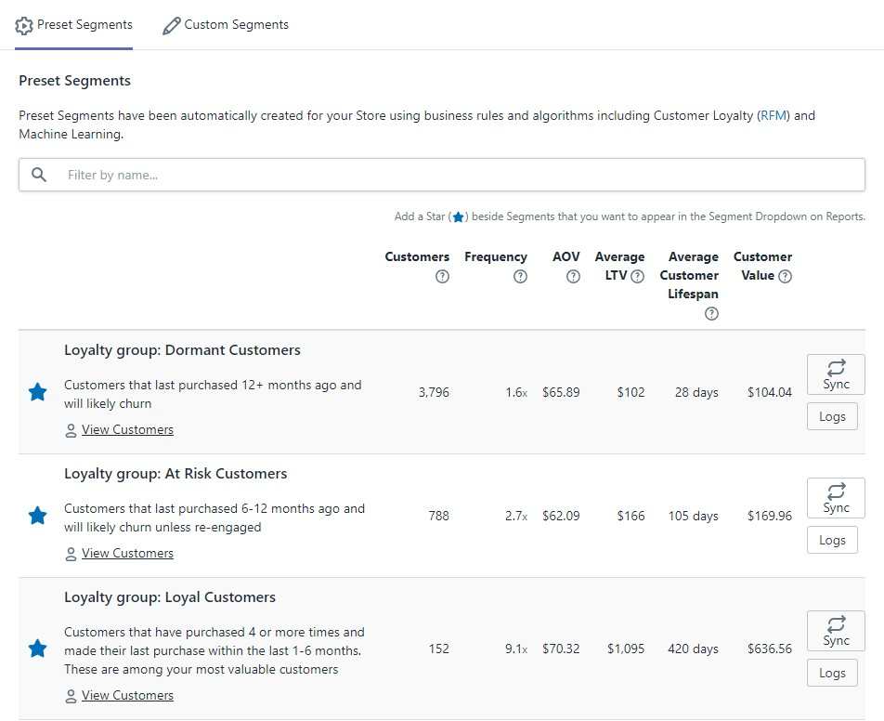This screenshot has width=884, height=721.
Task: Select the Loyalty group: Dormant Customers title
Action: point(182,350)
